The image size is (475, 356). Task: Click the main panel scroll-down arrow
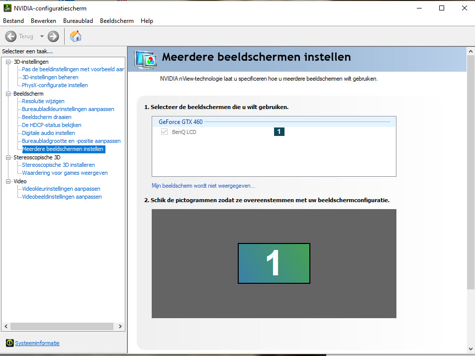click(471, 349)
